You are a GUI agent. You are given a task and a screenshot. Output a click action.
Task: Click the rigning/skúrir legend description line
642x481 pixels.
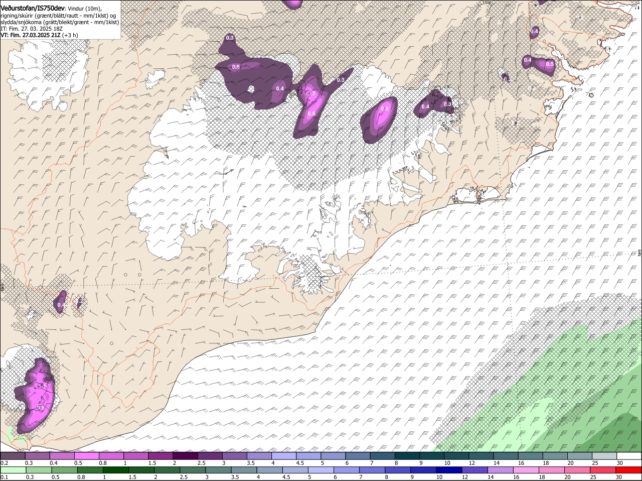[x=58, y=16]
